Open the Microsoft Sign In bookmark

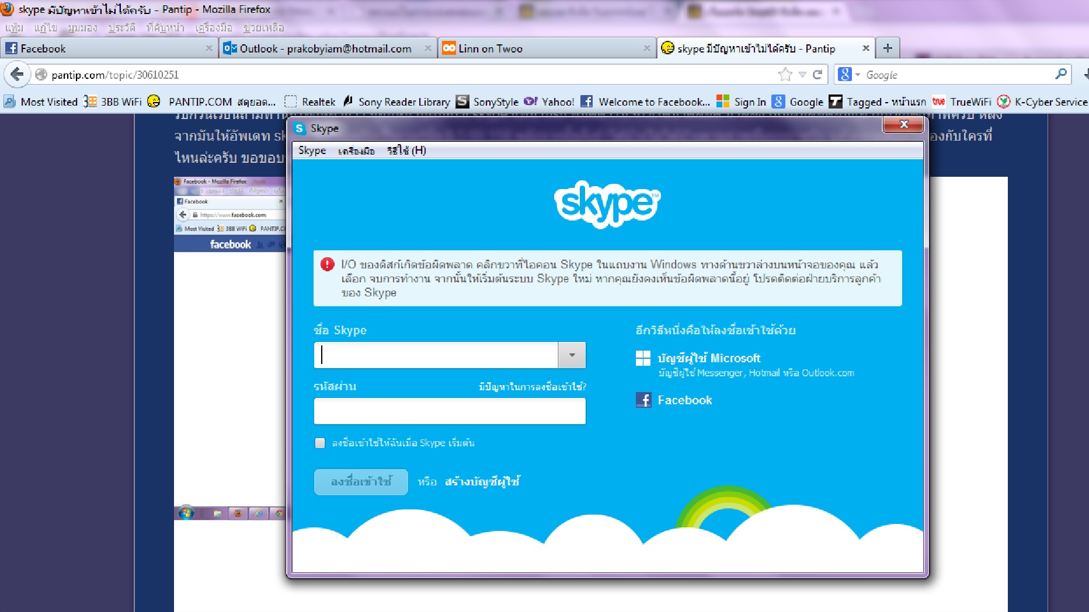[741, 102]
